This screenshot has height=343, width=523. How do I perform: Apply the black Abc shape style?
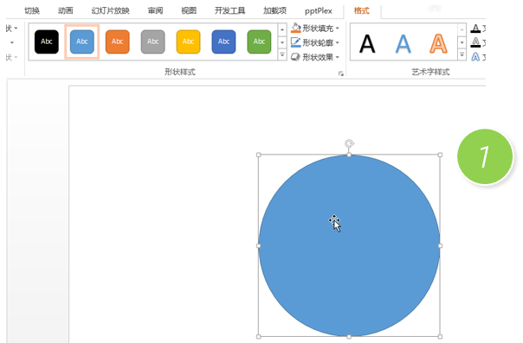tap(47, 41)
